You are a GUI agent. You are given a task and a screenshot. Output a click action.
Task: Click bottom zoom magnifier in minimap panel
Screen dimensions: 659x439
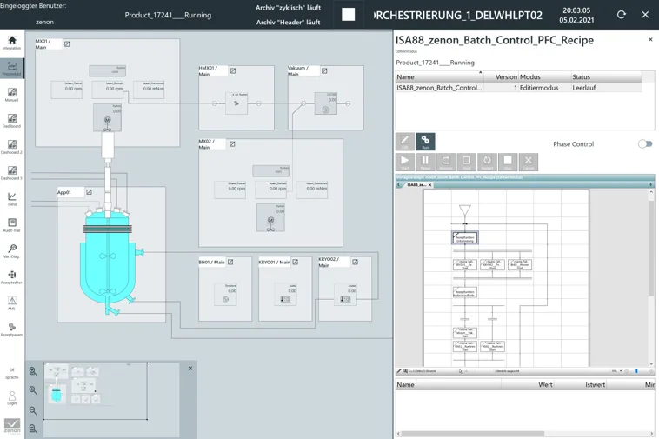coord(33,429)
